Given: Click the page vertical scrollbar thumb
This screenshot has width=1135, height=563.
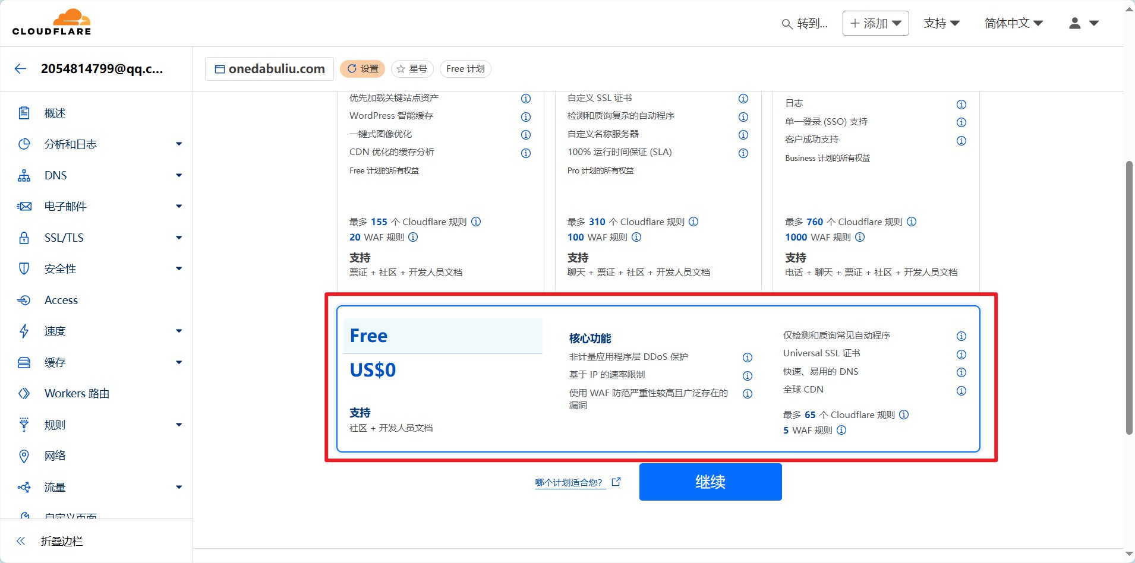Looking at the screenshot, I should coord(1129,297).
